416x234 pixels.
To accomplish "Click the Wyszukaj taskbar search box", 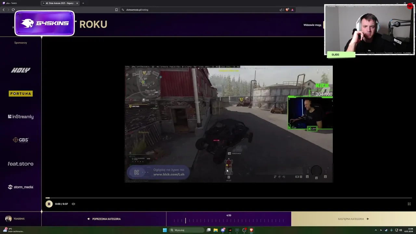I will [187, 230].
